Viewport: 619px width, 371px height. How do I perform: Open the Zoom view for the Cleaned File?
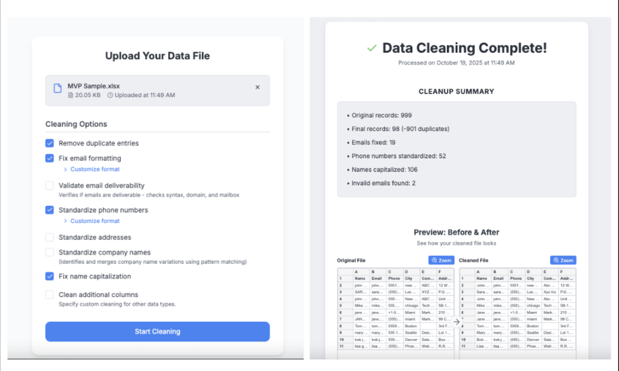563,260
